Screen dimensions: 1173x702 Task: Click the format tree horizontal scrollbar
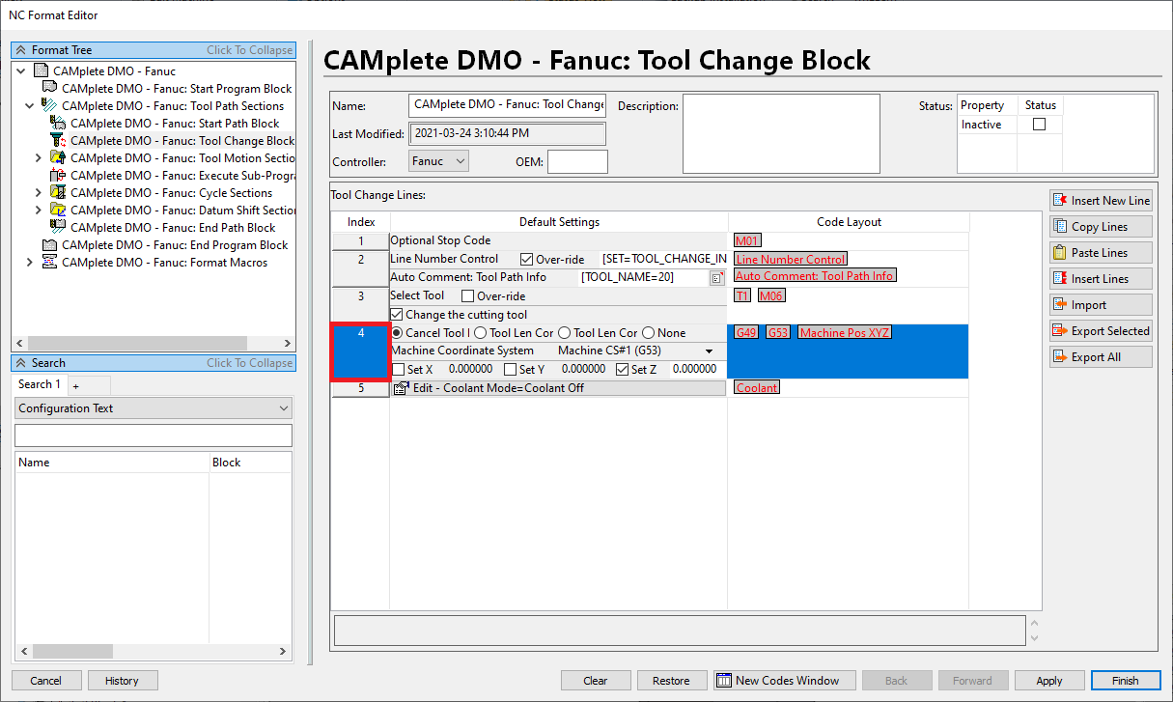click(x=153, y=343)
